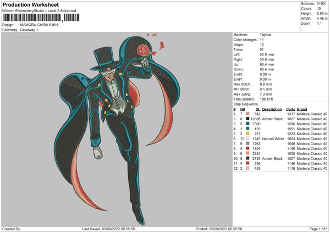Click the Width value '4.48 in'
Viewport: 330px width, 233px height.
point(322,19)
